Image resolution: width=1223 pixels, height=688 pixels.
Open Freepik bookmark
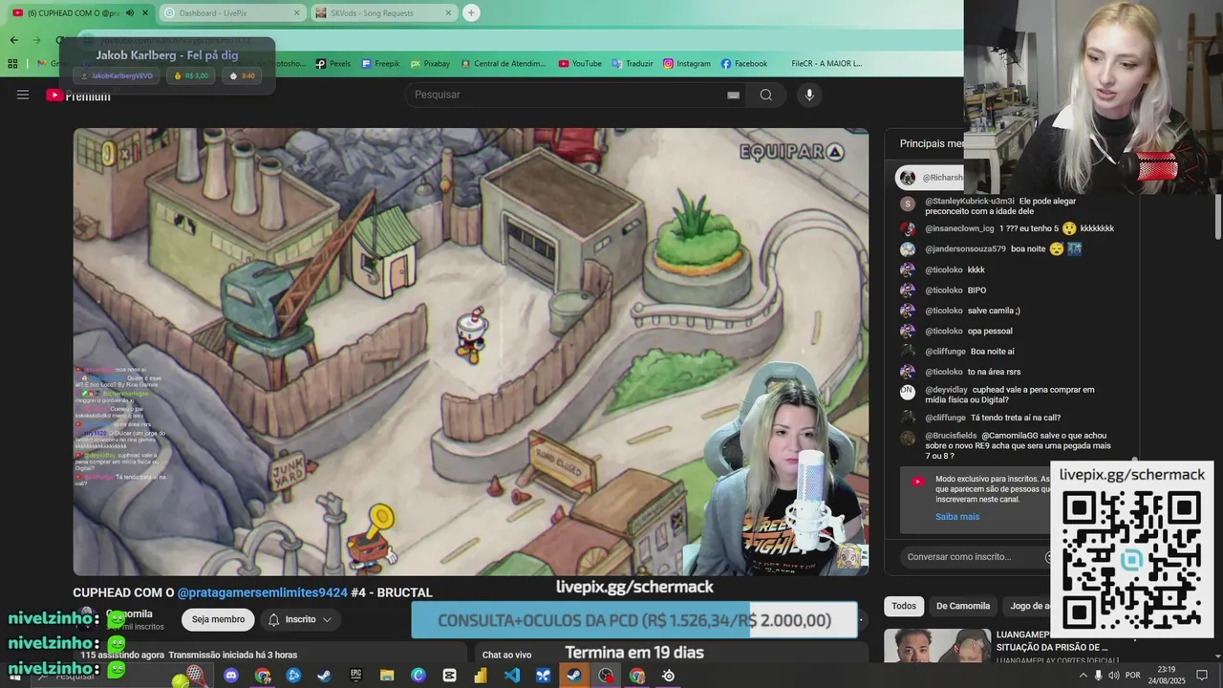click(380, 63)
